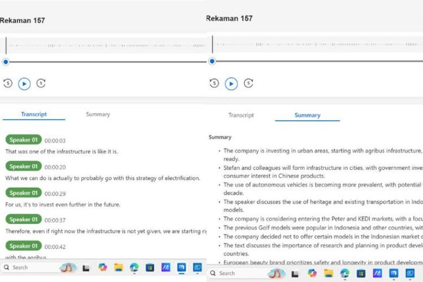Image resolution: width=423 pixels, height=282 pixels.
Task: Click bullet 'The previous Golf models were popular'
Action: point(323,227)
